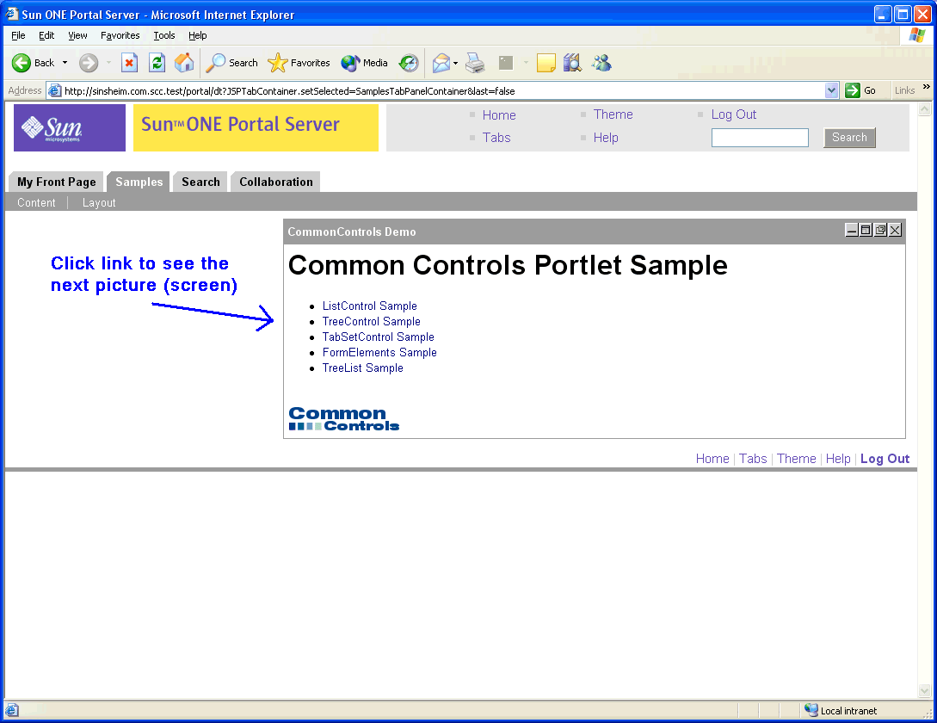Open the Favorites star pane

[x=299, y=63]
